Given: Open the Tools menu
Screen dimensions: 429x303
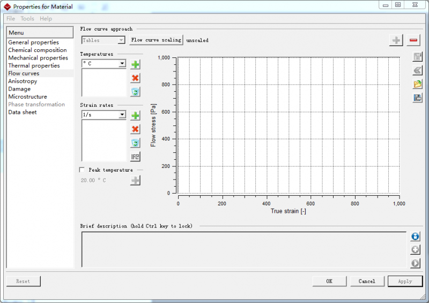Looking at the screenshot, I should tap(27, 19).
